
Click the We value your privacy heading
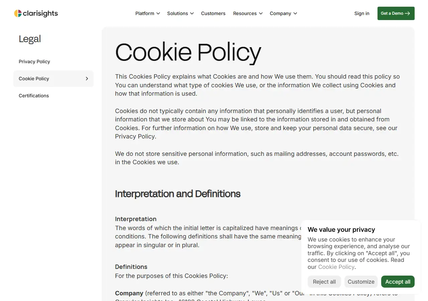(x=341, y=229)
